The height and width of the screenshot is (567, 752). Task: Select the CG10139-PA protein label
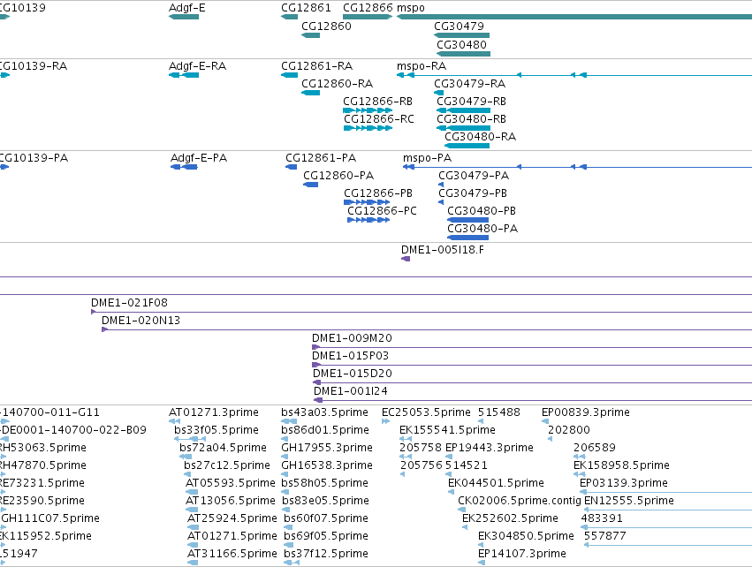click(34, 158)
